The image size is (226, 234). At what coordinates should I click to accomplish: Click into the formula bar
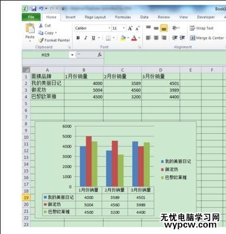click(165, 57)
